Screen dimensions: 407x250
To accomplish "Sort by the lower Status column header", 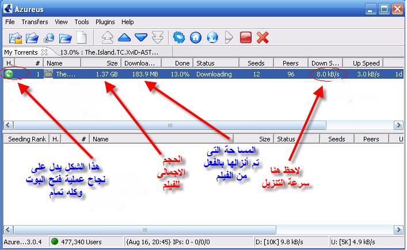I will point(297,139).
